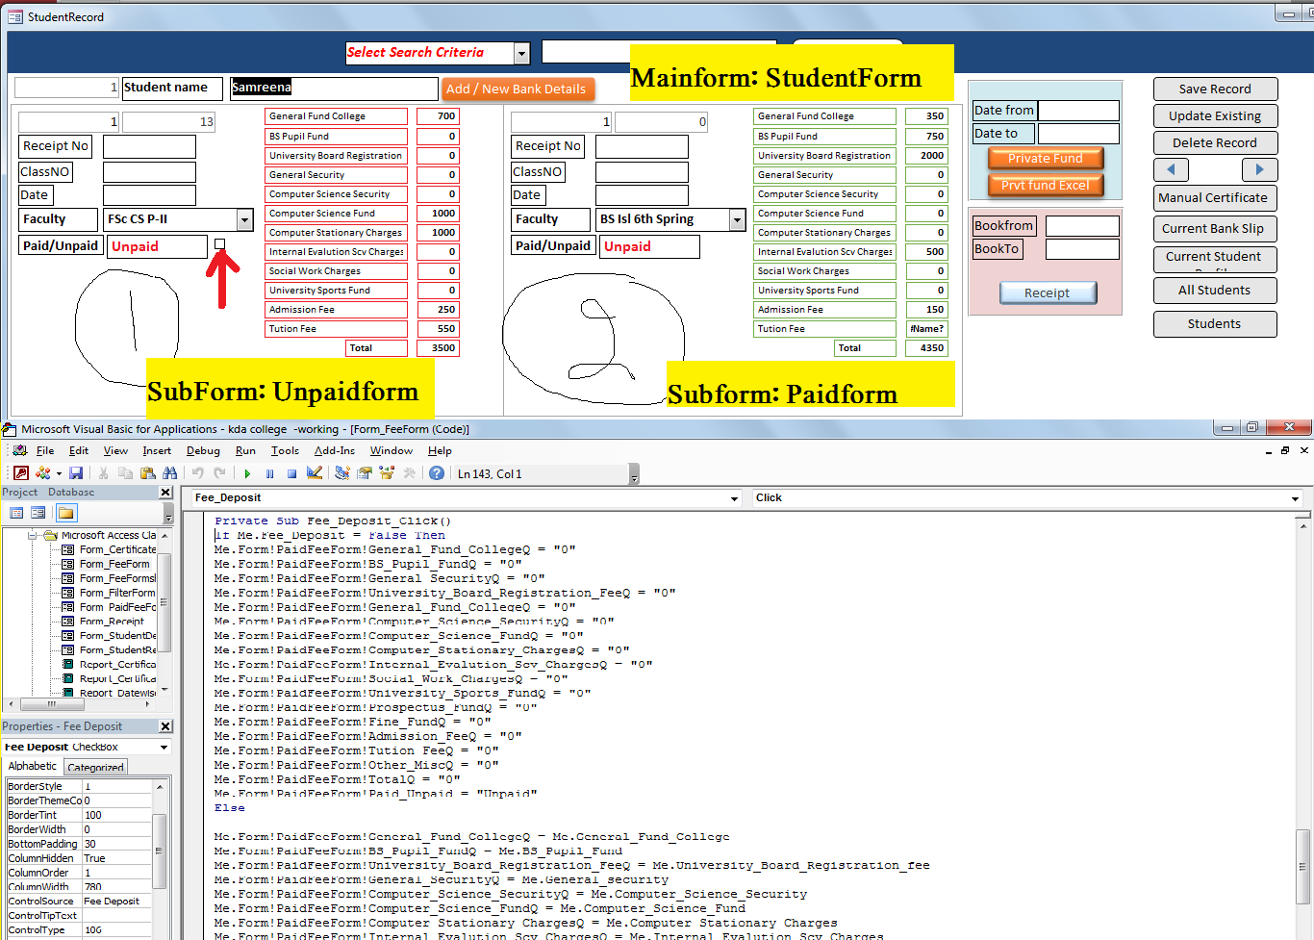
Task: Save the VBA project with floppy icon
Action: pos(76,473)
